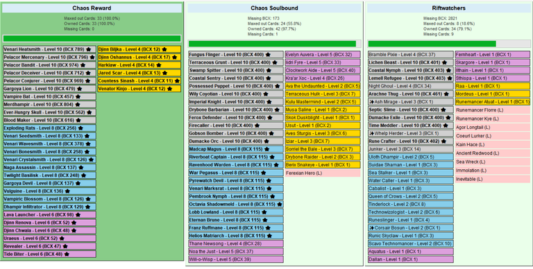This screenshot has height=269, width=533.
Task: Click the star icon beside Venari Heatsmith
Action: (x=89, y=50)
